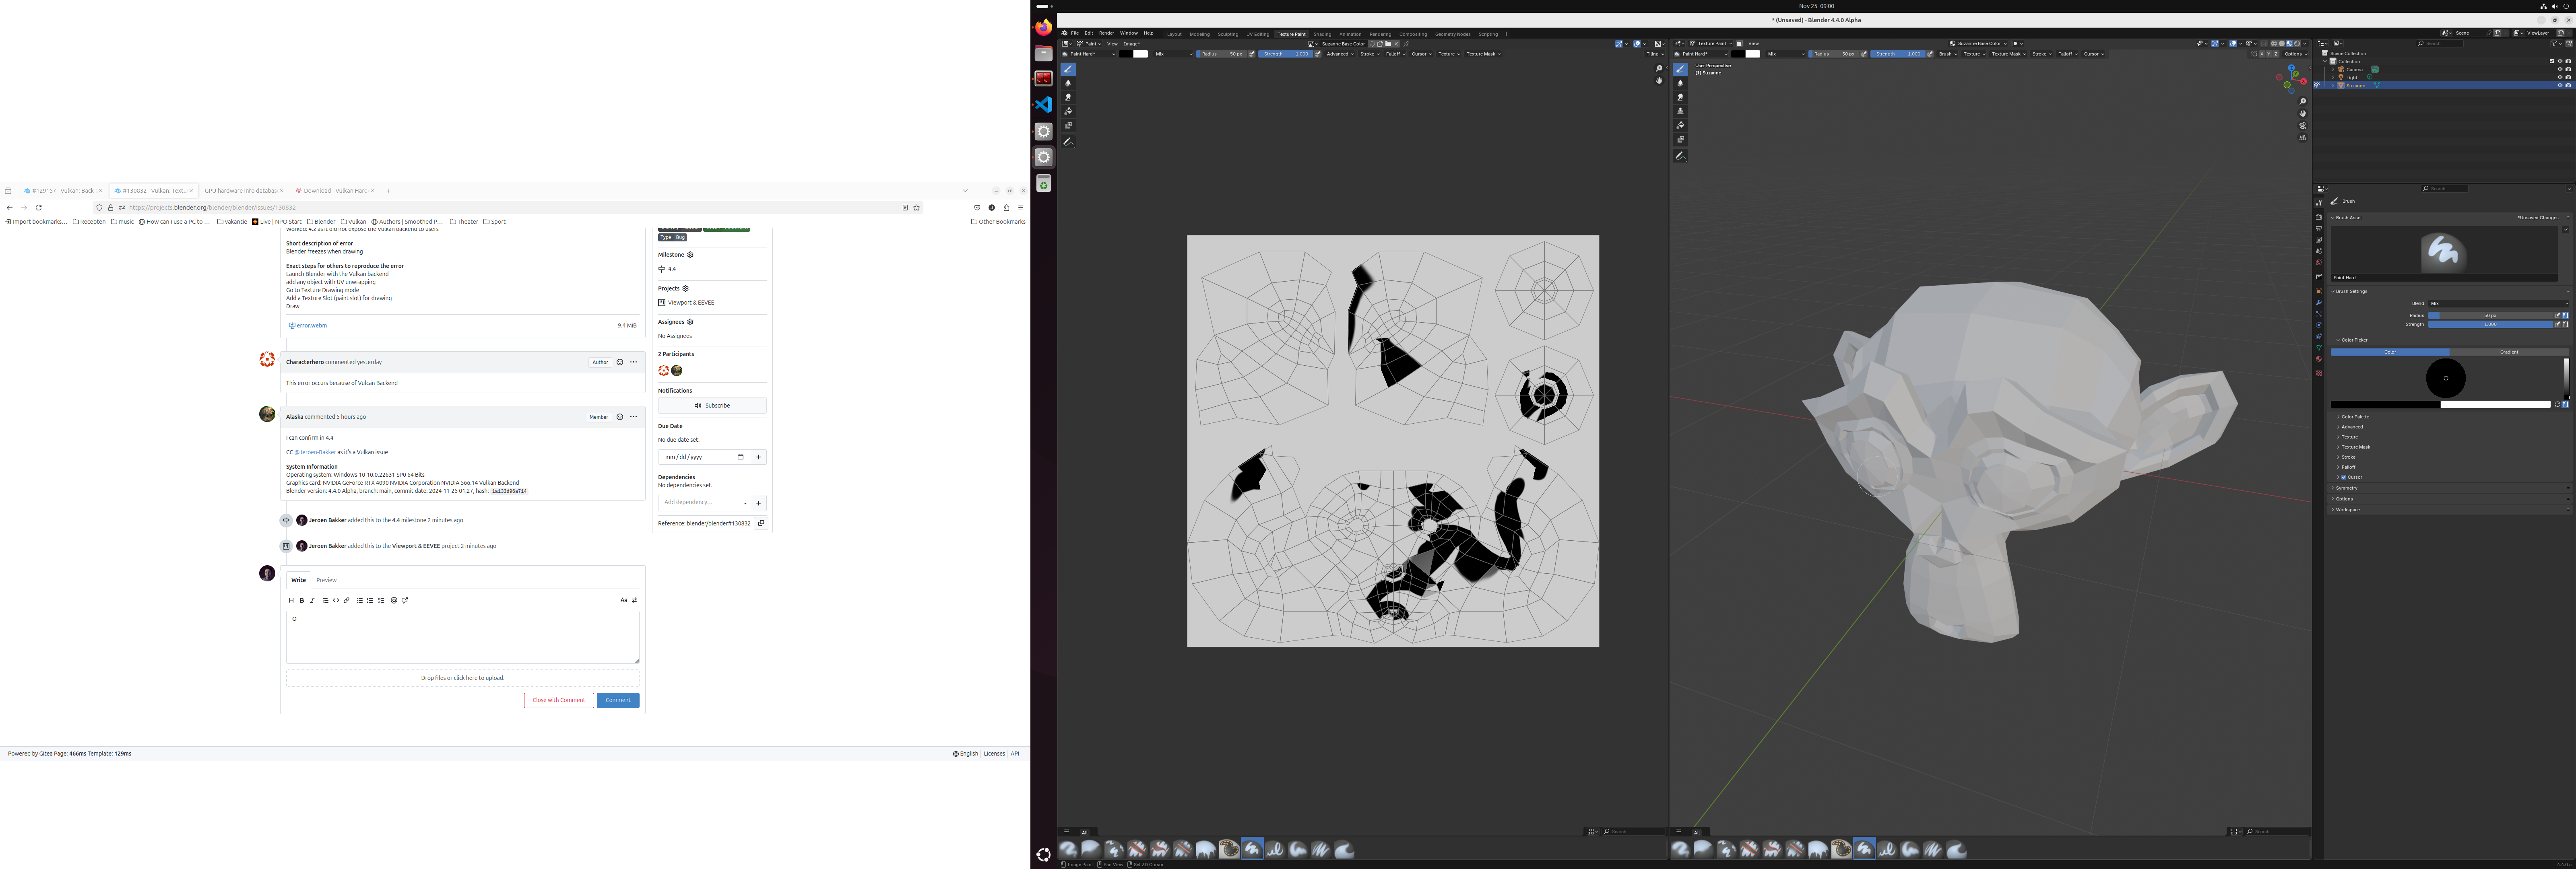Select the Soften tool in image editor
Screen dimensions: 2576x869
(x=1068, y=83)
